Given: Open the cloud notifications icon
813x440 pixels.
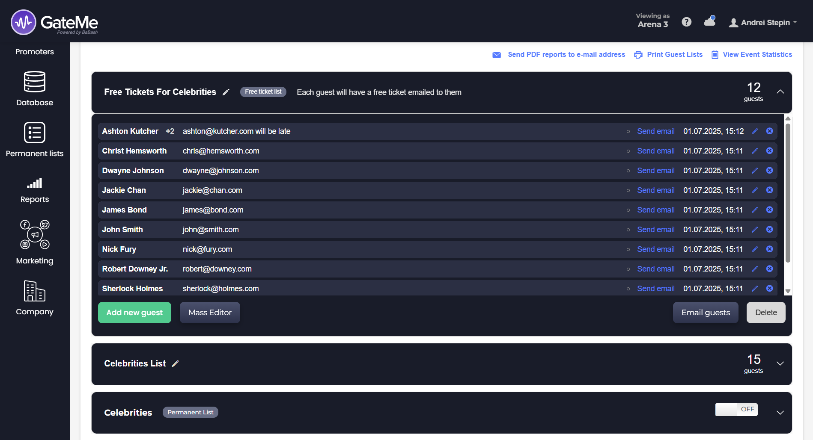Looking at the screenshot, I should (709, 21).
